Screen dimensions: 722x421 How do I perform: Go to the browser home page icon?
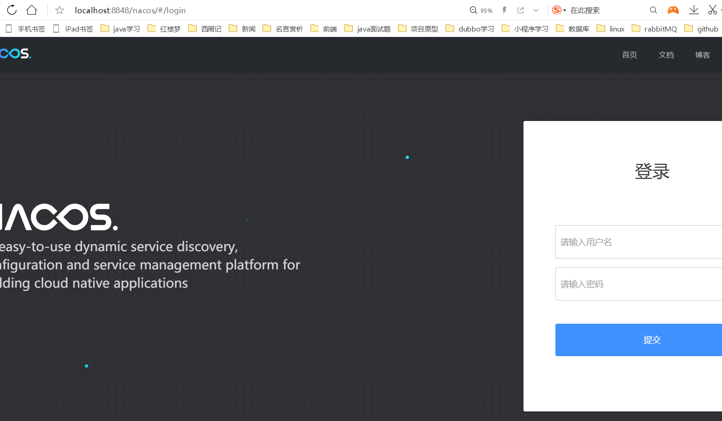(31, 10)
